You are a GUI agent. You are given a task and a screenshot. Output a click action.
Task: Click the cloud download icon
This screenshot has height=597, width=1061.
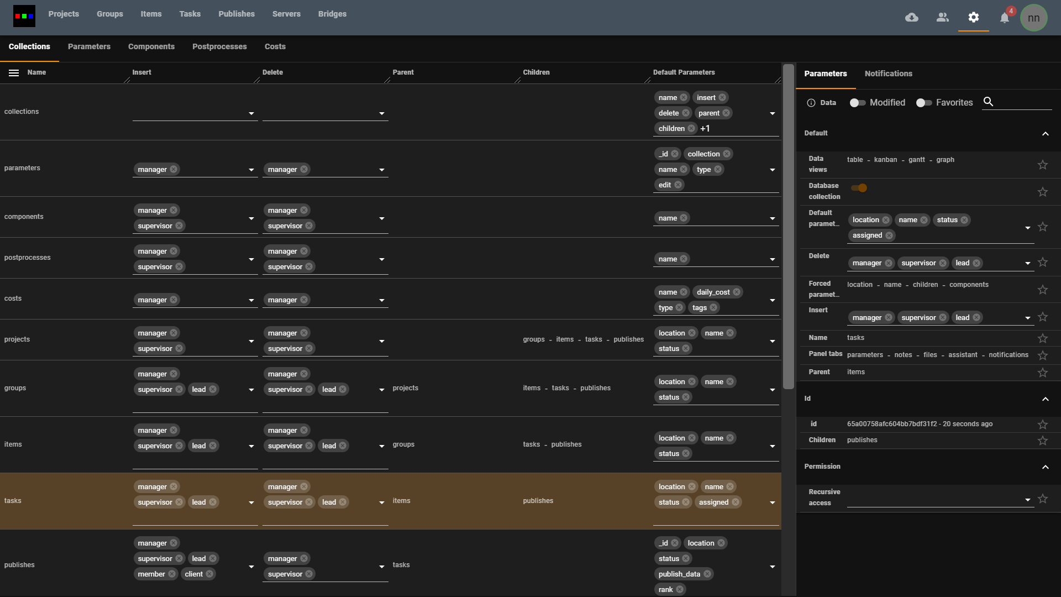(x=912, y=18)
